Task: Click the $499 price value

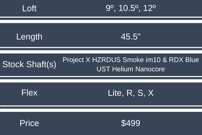Action: pos(131,123)
